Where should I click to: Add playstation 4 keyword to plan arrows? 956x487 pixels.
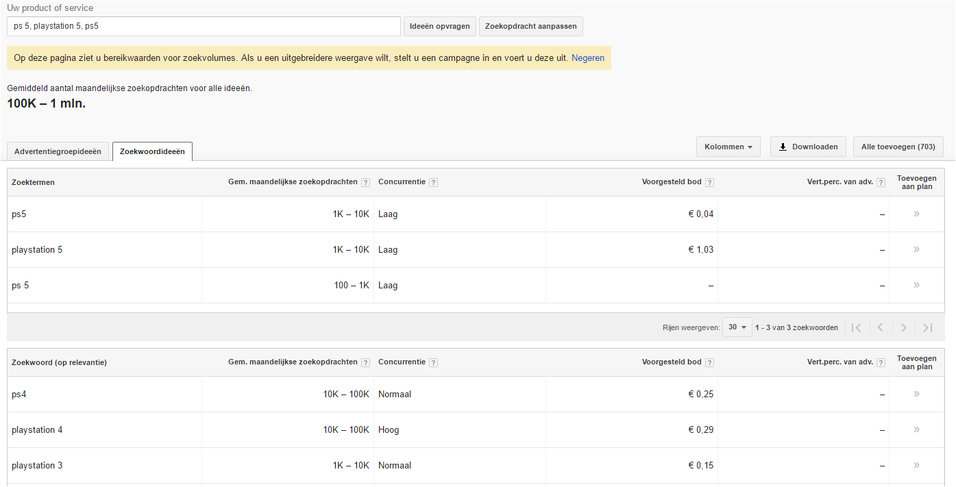click(916, 429)
